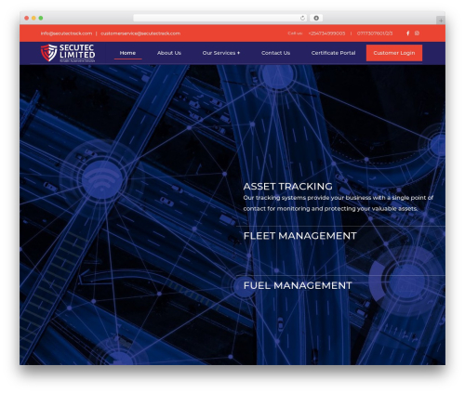Click the 'Call us:' label
465x393 pixels.
(x=295, y=33)
